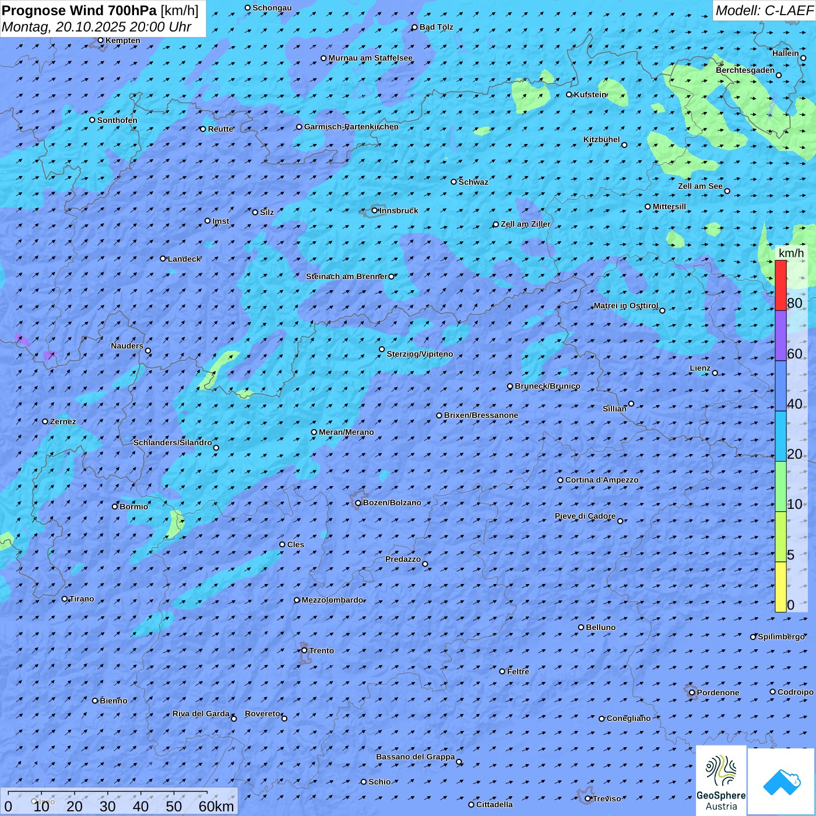Click the cyan 20-40 km/h legend color
Viewport: 816px width, 816px height.
[x=780, y=437]
